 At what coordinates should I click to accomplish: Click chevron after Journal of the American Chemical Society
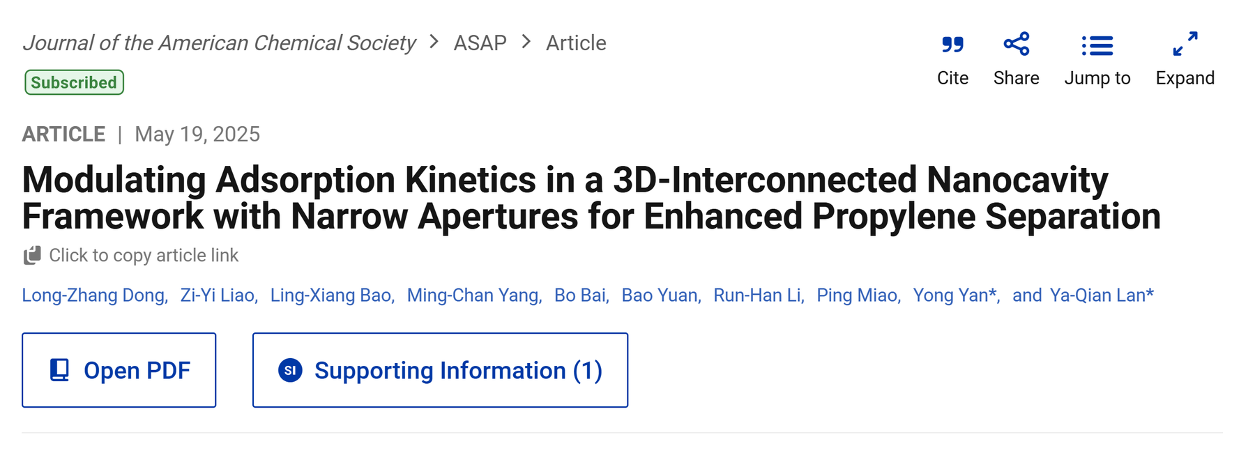[x=434, y=42]
